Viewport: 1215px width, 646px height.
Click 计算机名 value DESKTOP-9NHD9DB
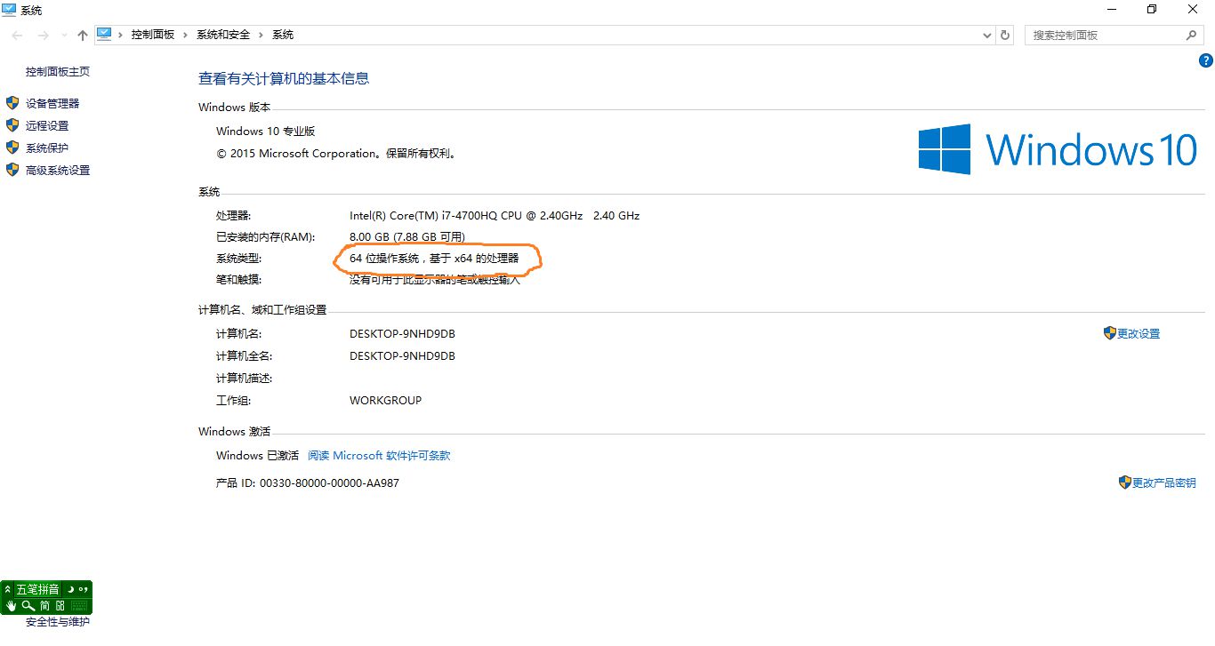coord(402,333)
